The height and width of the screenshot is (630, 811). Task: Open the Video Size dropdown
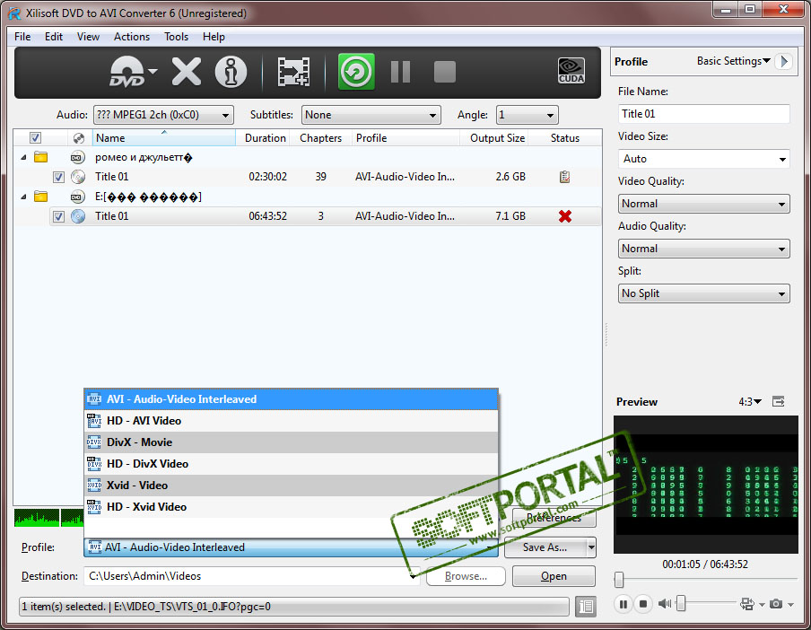point(703,159)
